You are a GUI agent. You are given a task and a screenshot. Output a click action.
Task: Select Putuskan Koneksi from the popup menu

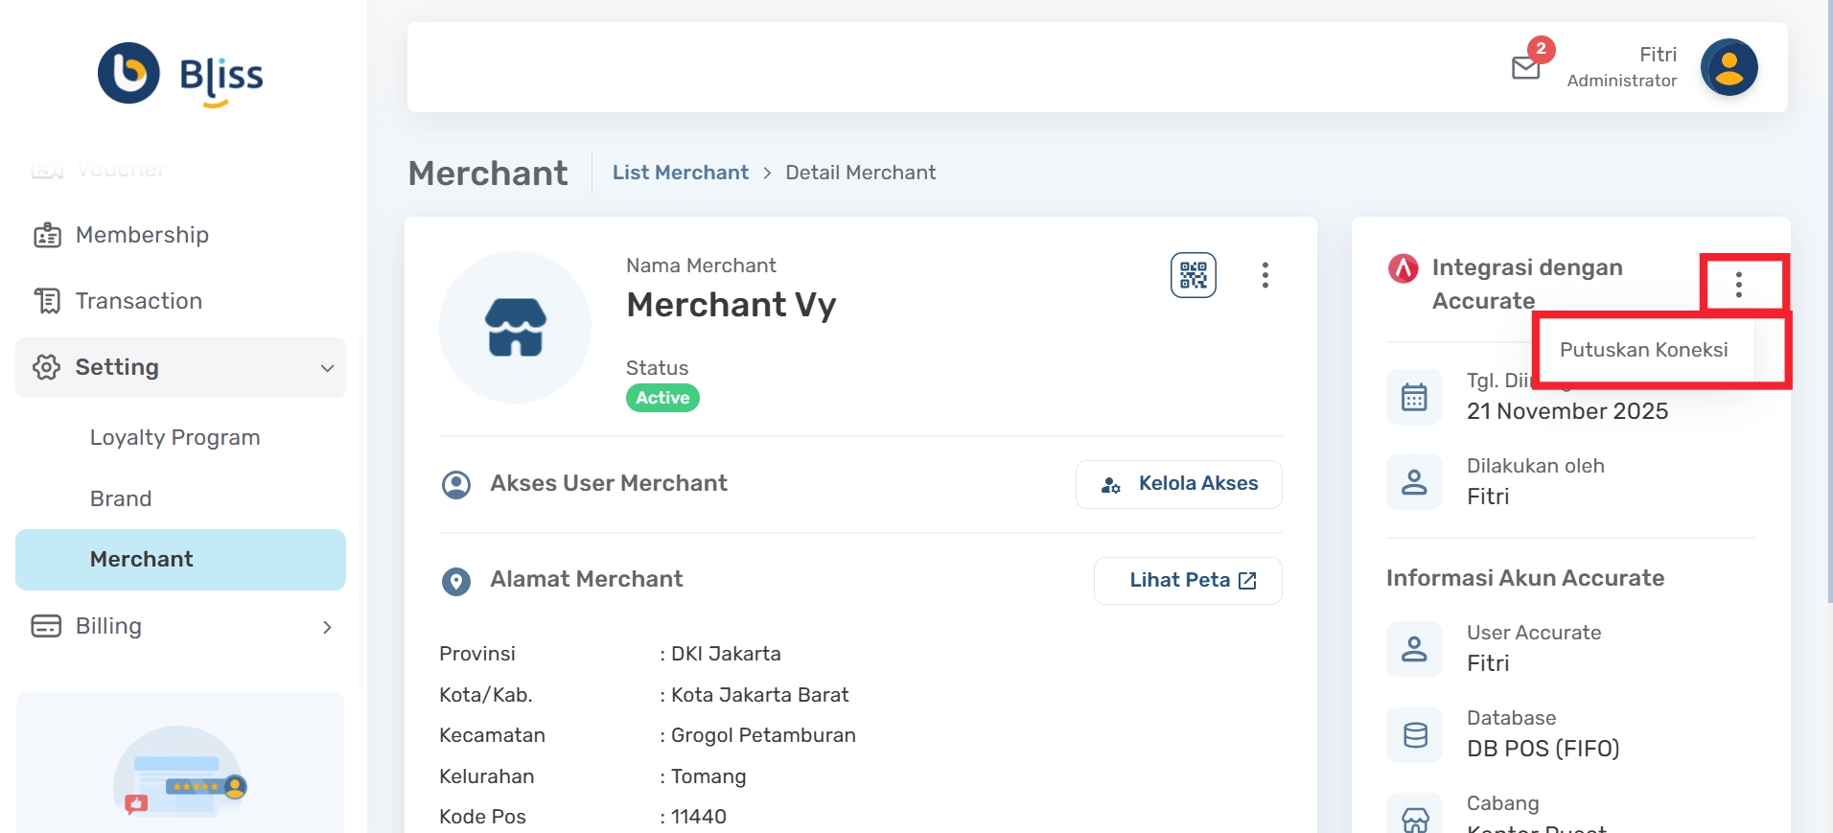1643,350
